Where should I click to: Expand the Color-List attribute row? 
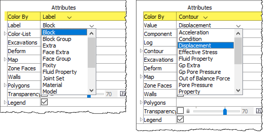5,34
